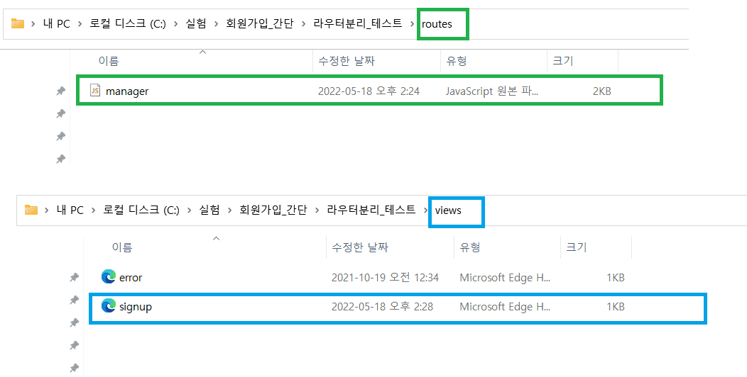747x377 pixels.
Task: Sort by 유형 in the views window
Action: [469, 247]
